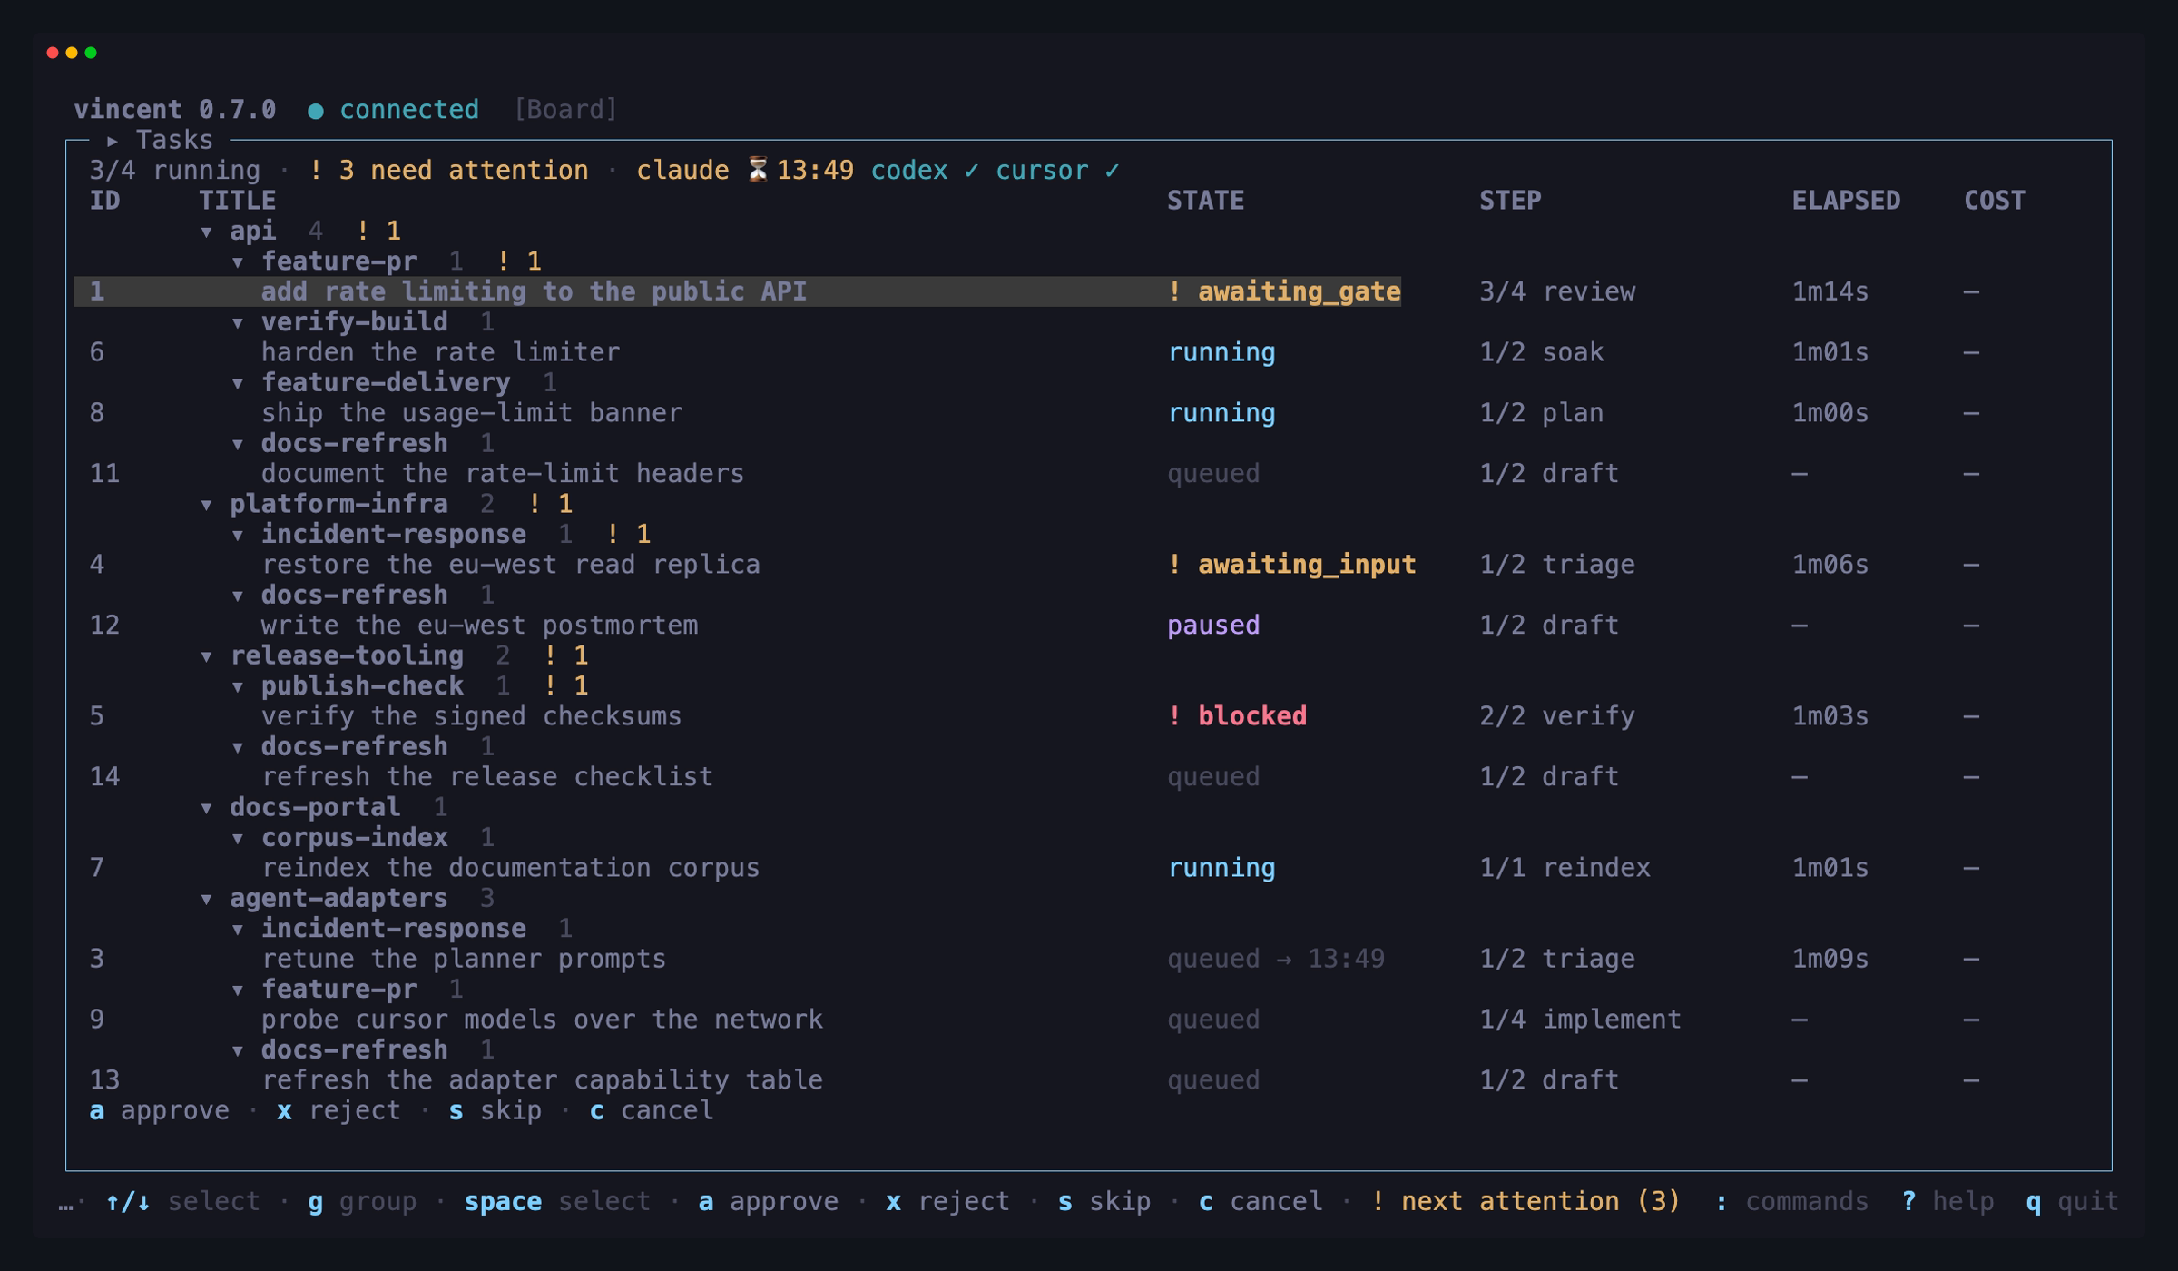Collapse the release-tooling group

(207, 657)
